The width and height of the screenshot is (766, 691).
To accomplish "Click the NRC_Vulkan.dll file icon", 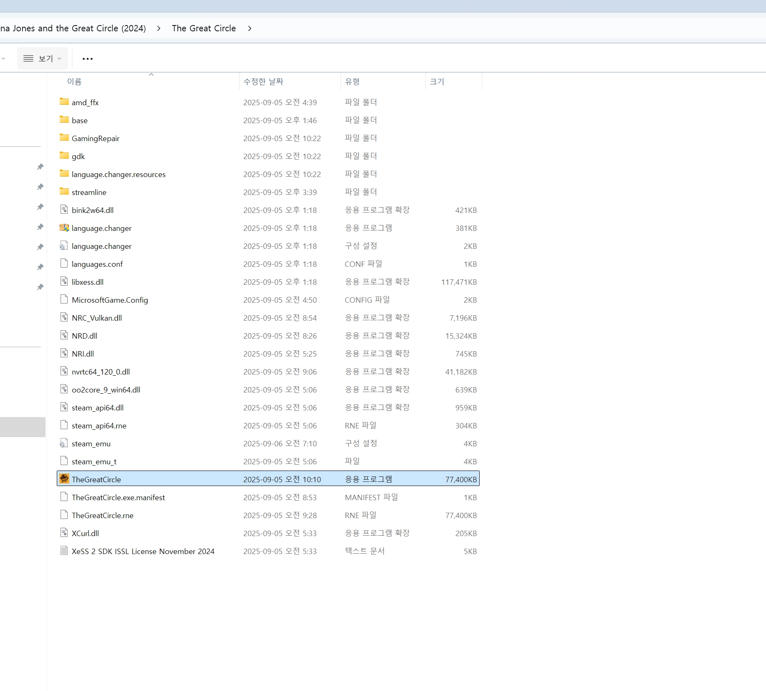I will [x=64, y=317].
